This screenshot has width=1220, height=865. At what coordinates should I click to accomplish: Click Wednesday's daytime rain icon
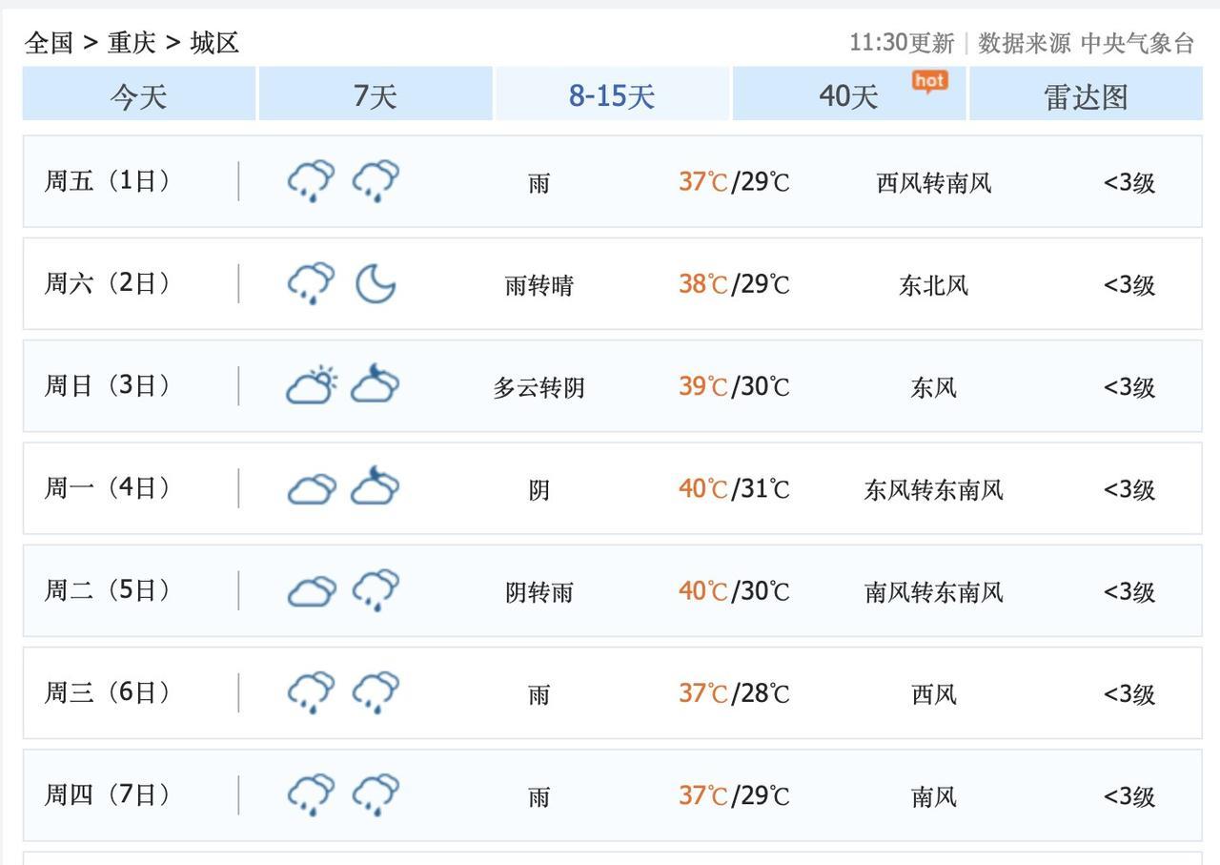(312, 692)
